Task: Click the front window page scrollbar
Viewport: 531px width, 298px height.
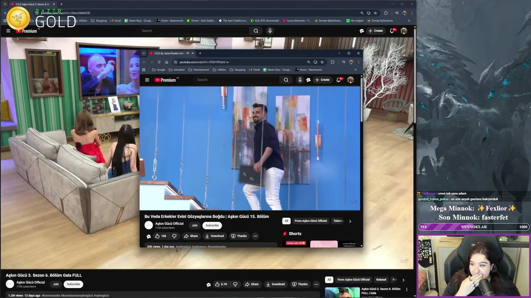Action: [361, 99]
